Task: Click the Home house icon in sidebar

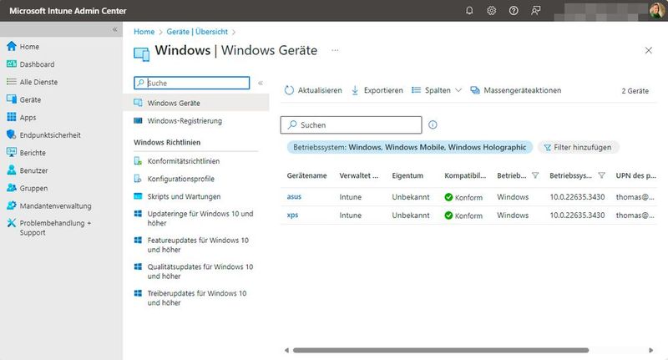Action: (x=12, y=46)
